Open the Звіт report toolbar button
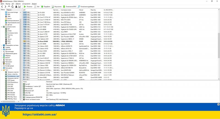The width and height of the screenshot is (220, 119). [37, 6]
